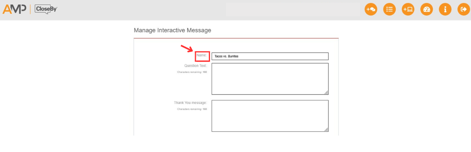
Task: Click the information icon
Action: coord(445,9)
